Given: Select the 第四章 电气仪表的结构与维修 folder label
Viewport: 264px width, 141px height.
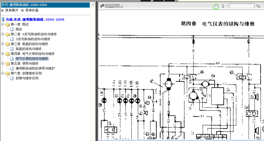Looking at the screenshot, I should [33, 54].
